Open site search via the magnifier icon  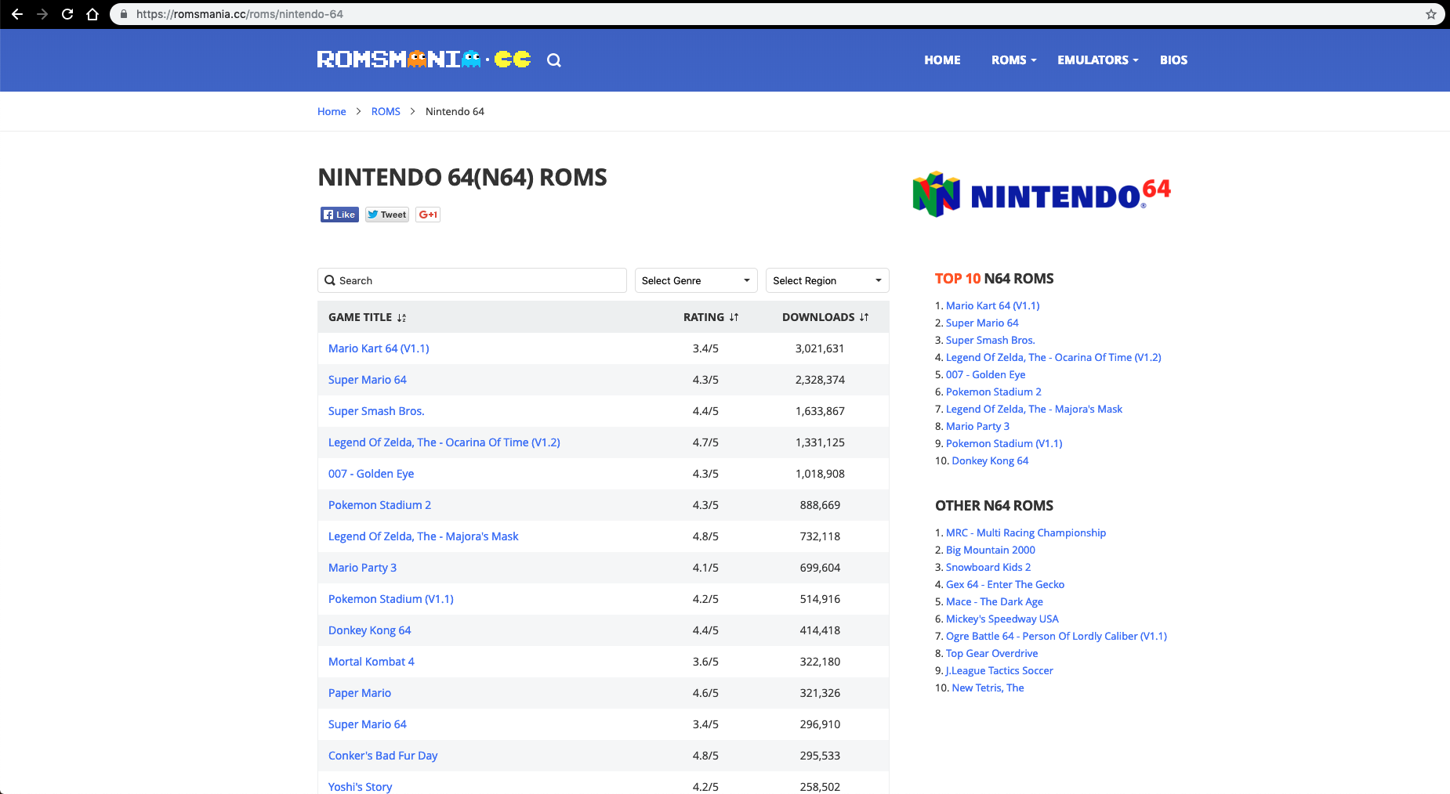coord(554,60)
